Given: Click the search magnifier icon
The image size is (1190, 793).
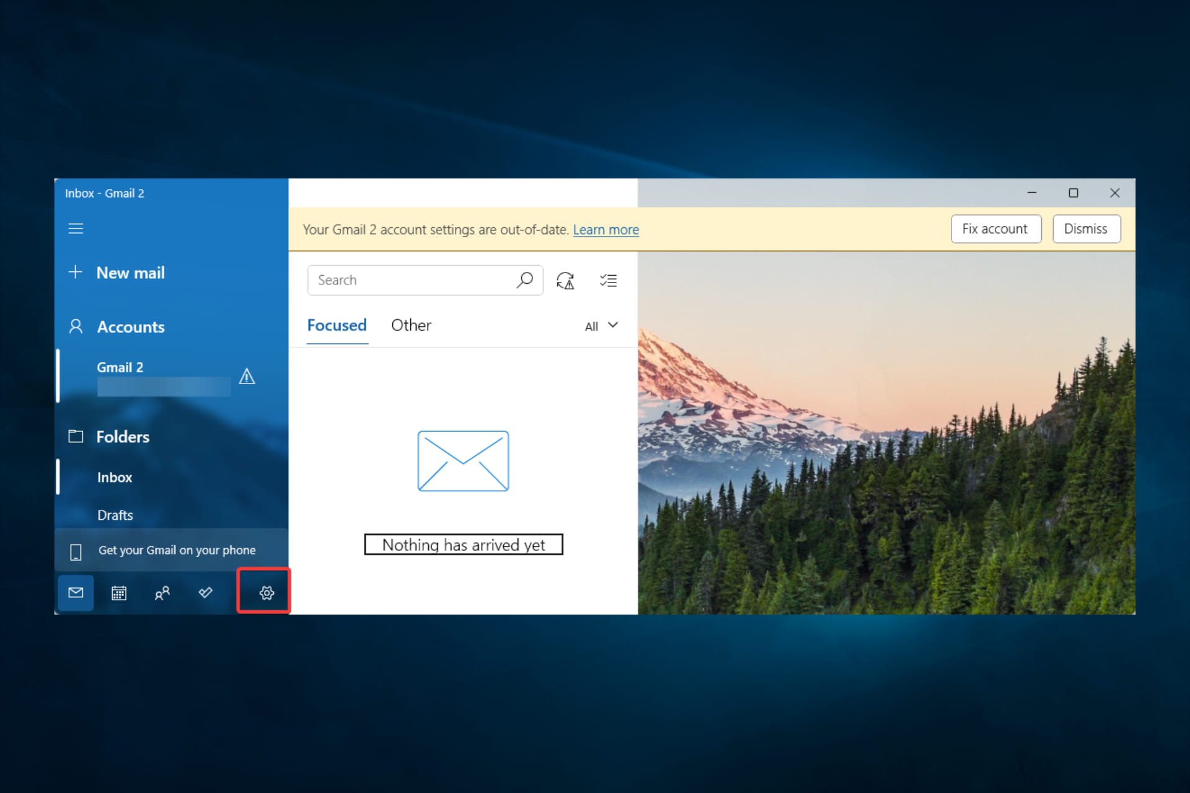Looking at the screenshot, I should click(x=524, y=280).
